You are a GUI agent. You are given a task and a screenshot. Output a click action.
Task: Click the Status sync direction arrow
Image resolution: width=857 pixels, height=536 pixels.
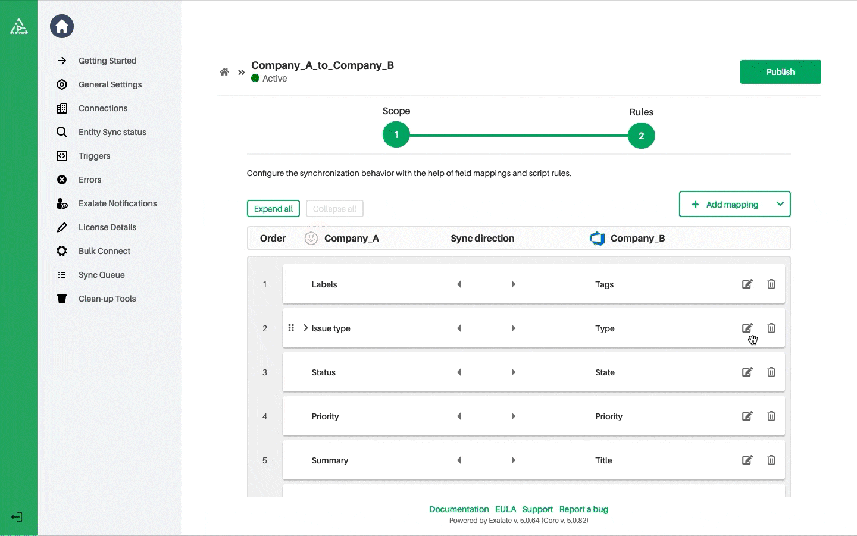pos(486,372)
